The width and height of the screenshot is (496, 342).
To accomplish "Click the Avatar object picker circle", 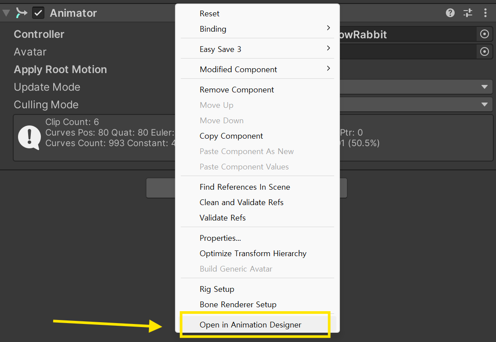I will click(x=484, y=51).
